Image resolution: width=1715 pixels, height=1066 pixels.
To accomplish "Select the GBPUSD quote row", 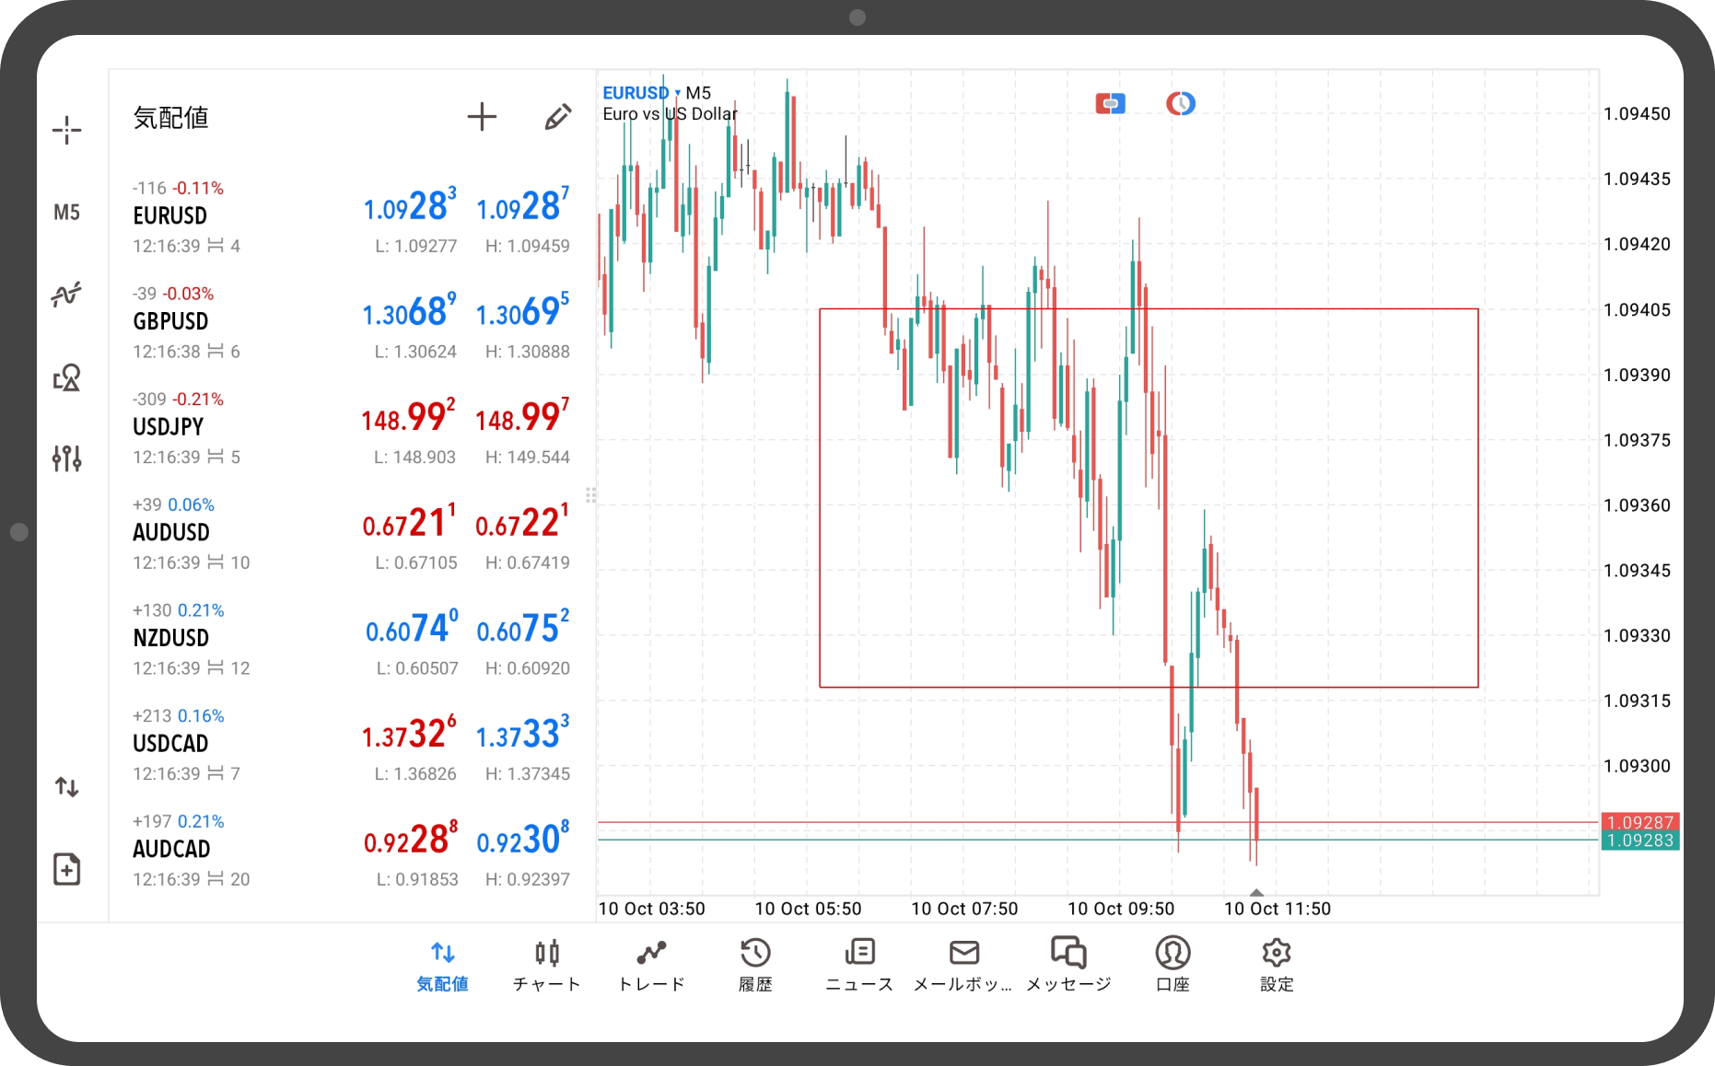I will pos(350,322).
